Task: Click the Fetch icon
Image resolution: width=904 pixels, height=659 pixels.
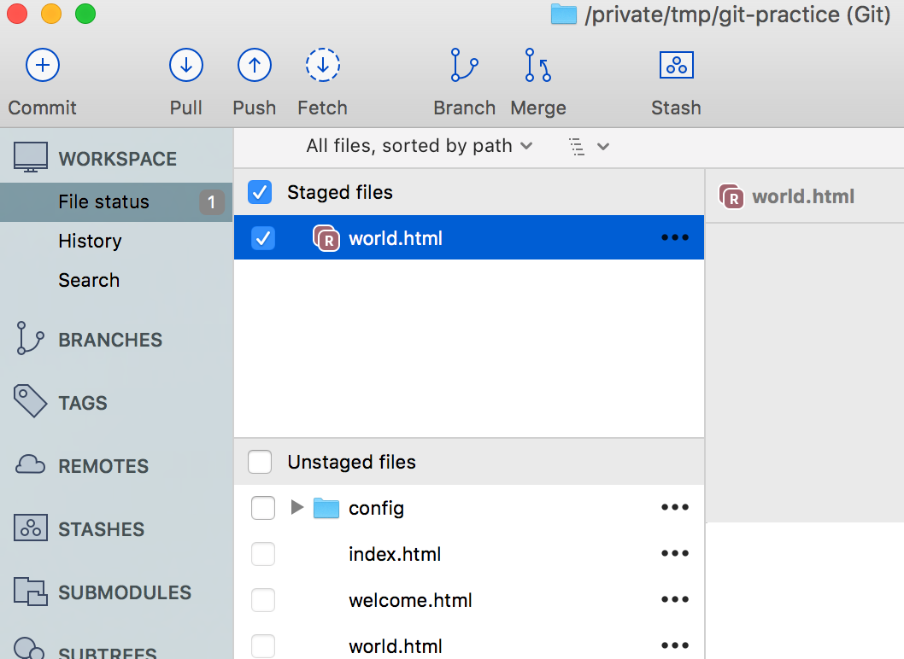Action: click(322, 65)
